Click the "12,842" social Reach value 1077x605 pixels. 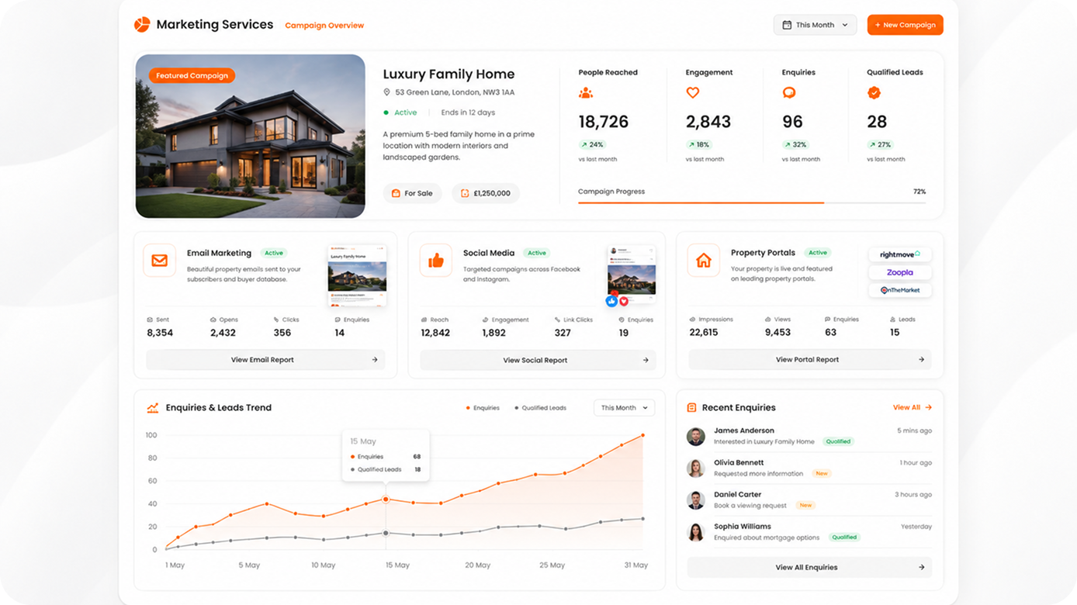click(x=435, y=333)
